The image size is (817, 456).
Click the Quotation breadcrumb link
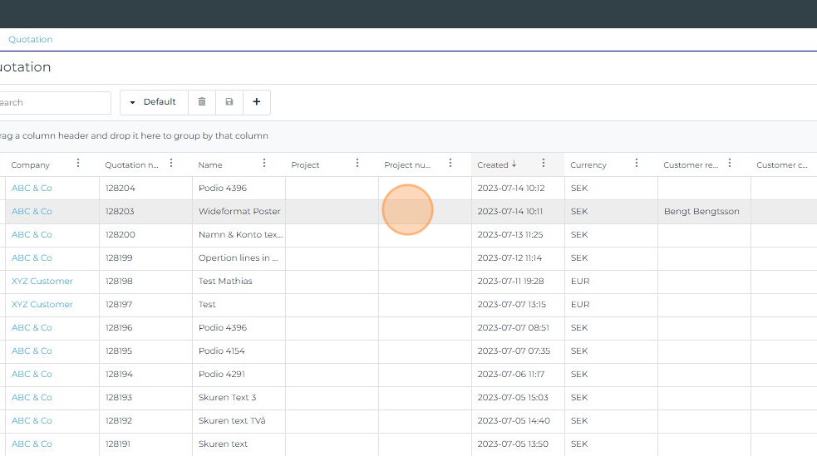[x=31, y=39]
